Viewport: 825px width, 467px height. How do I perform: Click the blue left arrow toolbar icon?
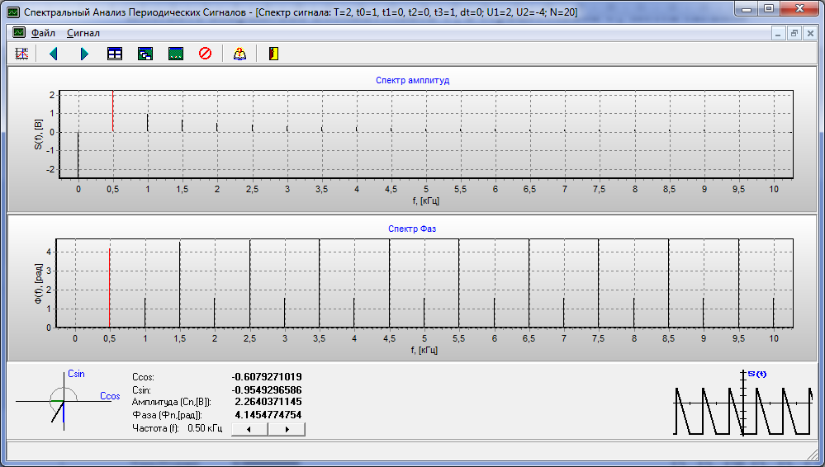[54, 54]
